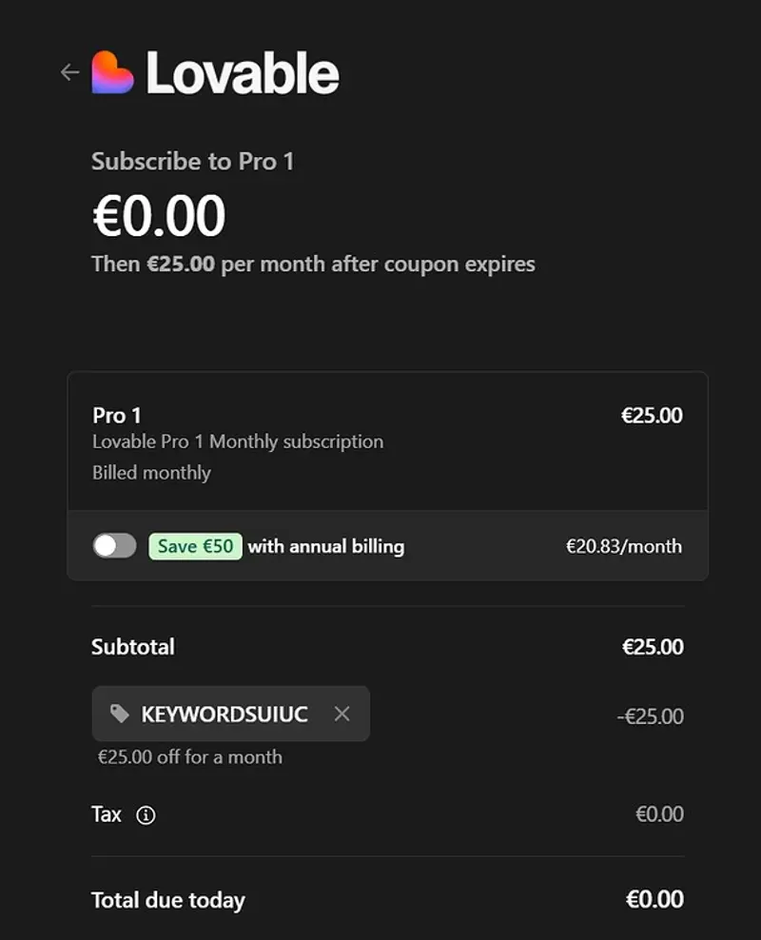Click 'Then €25.00 per month' notice text

tap(313, 264)
